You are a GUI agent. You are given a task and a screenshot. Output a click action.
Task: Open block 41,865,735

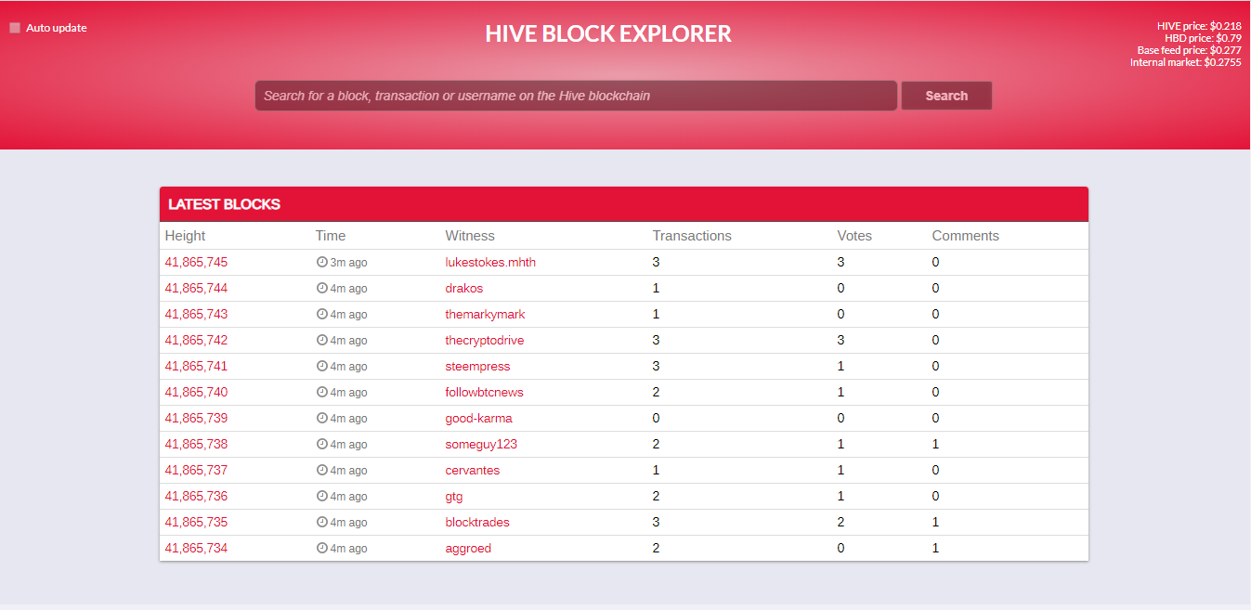tap(196, 522)
